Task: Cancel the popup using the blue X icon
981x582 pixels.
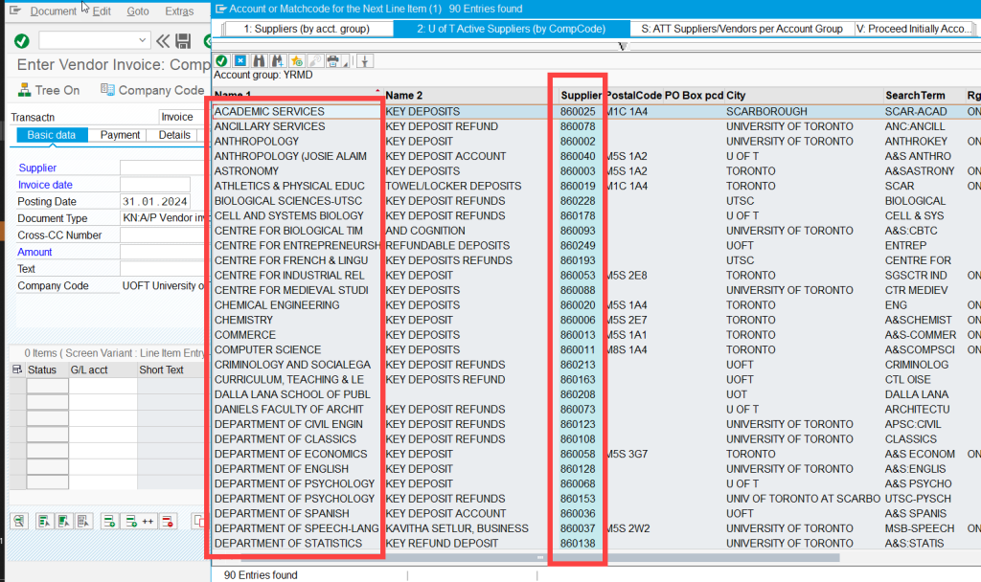Action: (x=240, y=61)
